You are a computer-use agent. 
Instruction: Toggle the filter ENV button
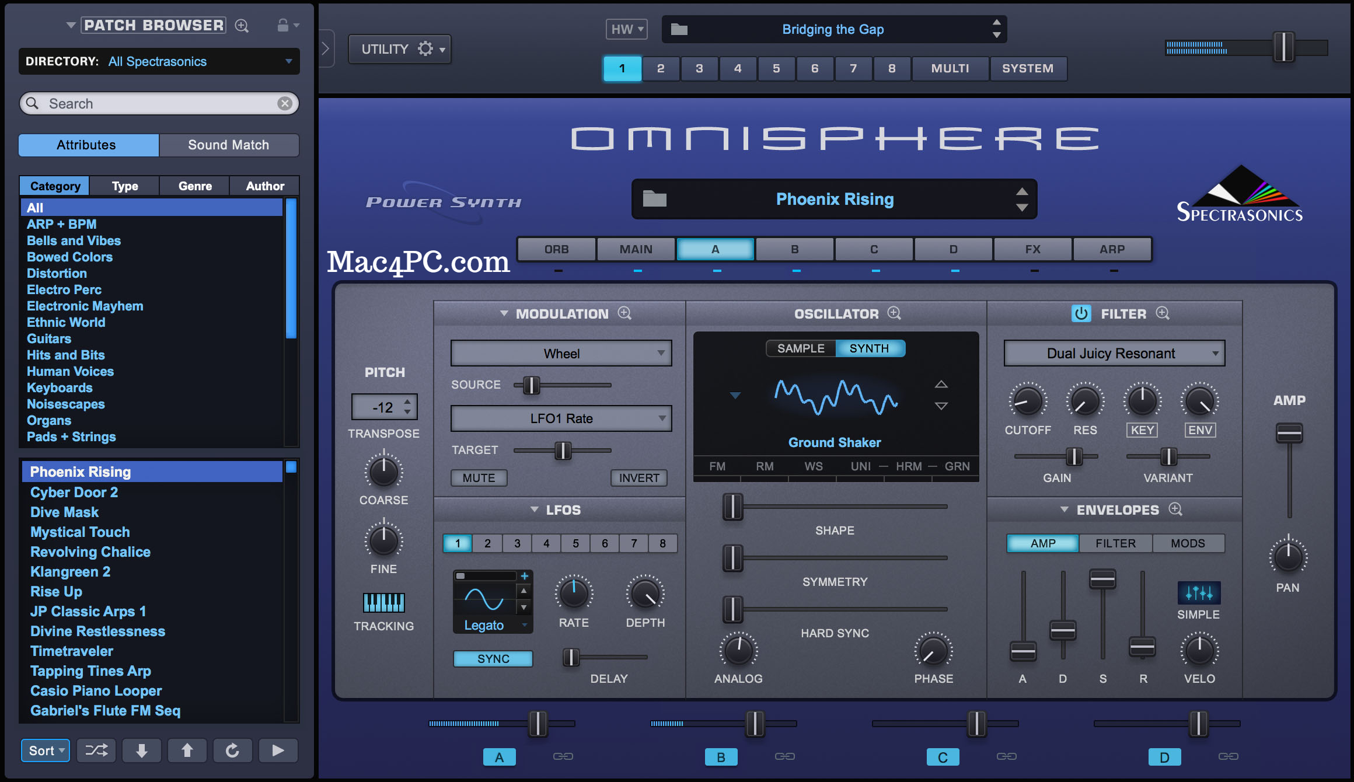[1200, 430]
